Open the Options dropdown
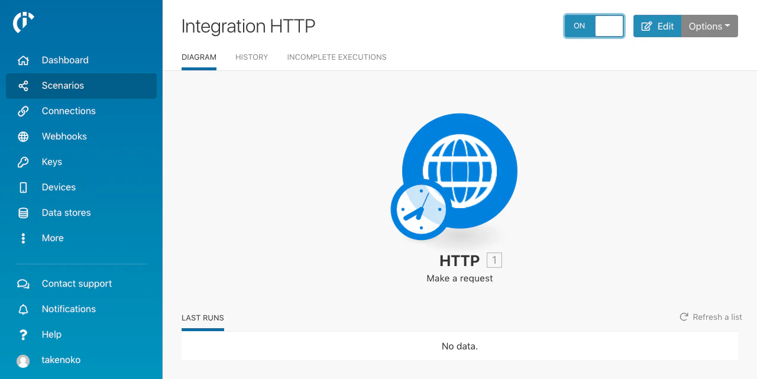 (710, 26)
